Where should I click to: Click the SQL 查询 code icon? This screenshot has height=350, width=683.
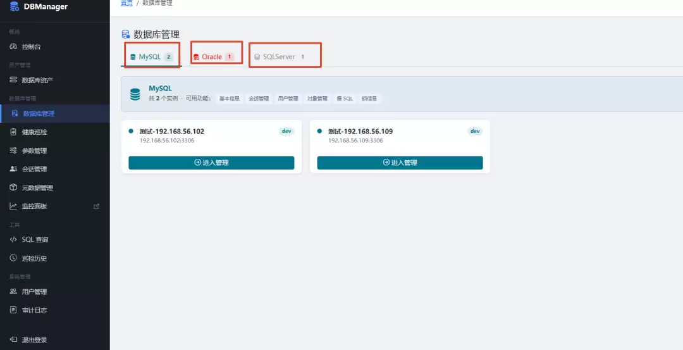pos(13,239)
